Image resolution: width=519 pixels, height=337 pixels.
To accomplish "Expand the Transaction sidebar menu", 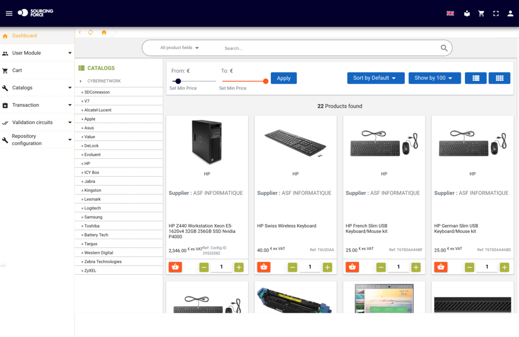I will (x=37, y=105).
